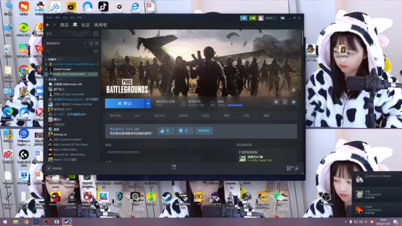Open the 下载 downloads manager
The image size is (402, 226).
click(x=173, y=167)
